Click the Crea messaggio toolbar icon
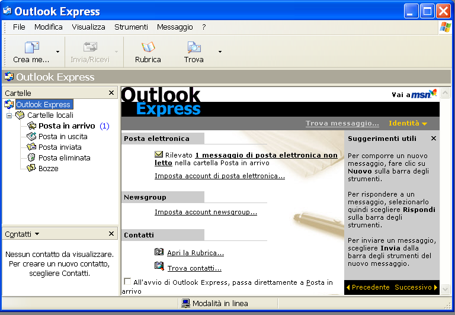Screen dimensions: 455x315 [31, 47]
